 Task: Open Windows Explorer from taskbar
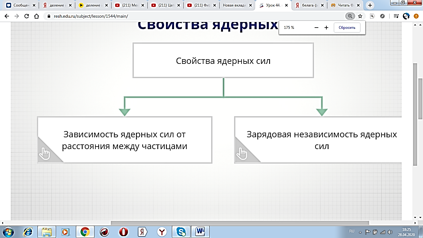pos(47,232)
